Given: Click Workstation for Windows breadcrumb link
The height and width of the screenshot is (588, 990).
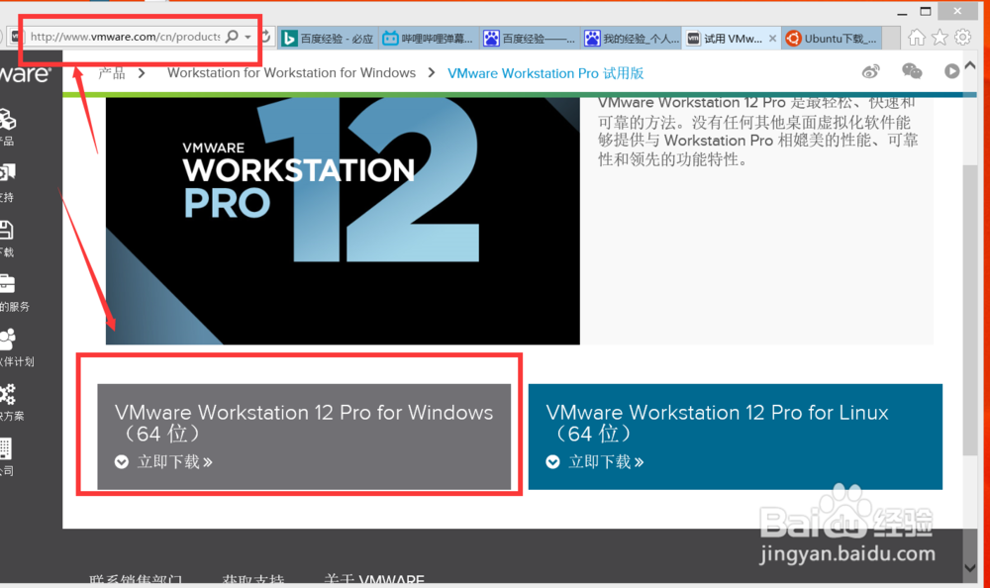Looking at the screenshot, I should click(291, 73).
